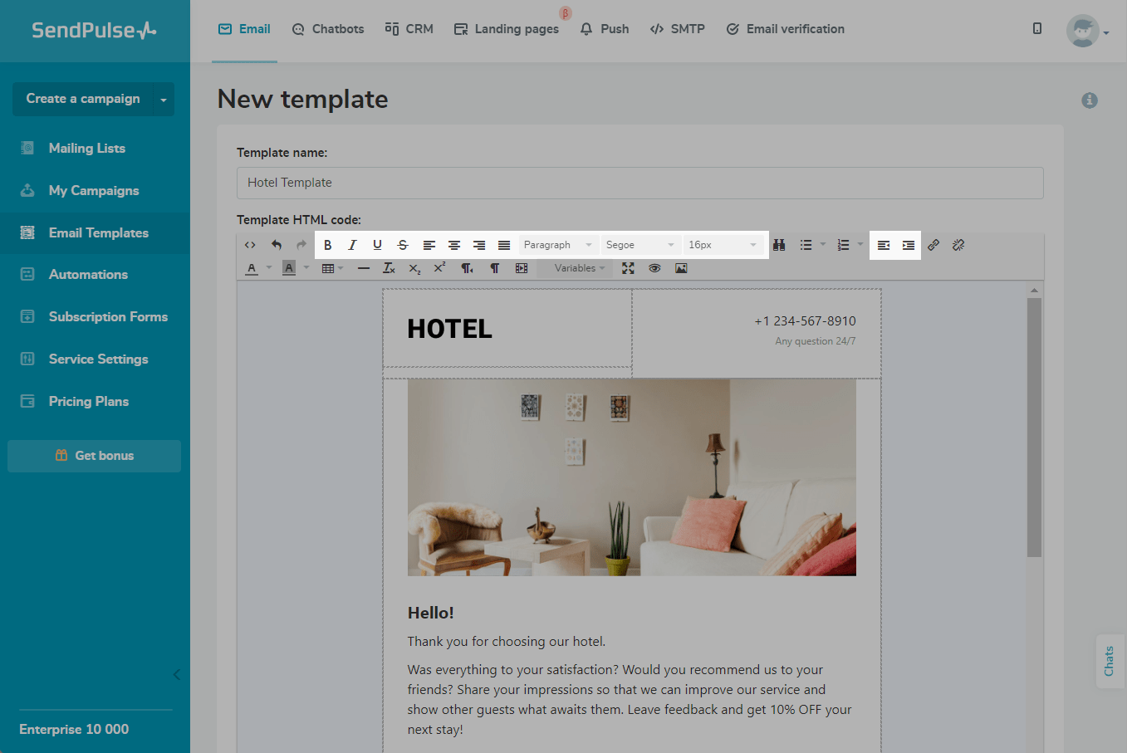Click the insert image icon
This screenshot has width=1127, height=753.
click(681, 268)
